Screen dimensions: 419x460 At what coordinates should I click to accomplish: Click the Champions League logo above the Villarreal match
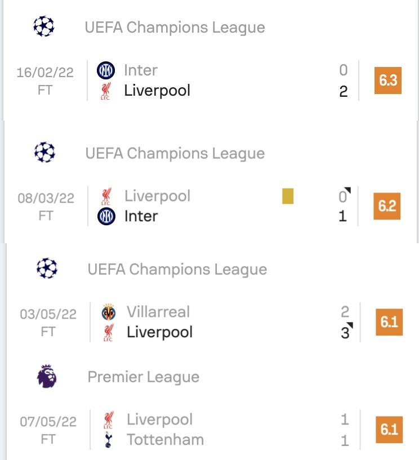(47, 268)
